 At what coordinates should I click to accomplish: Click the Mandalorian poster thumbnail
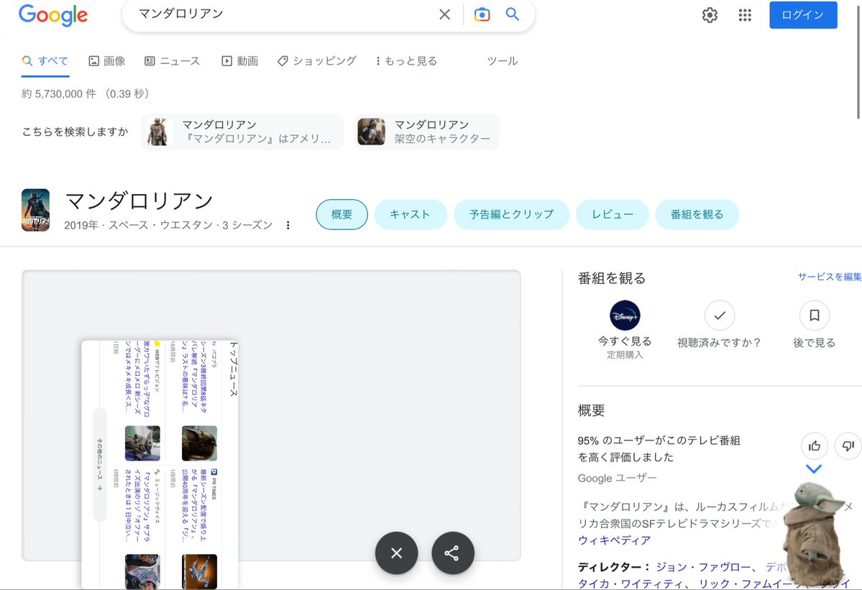(36, 211)
